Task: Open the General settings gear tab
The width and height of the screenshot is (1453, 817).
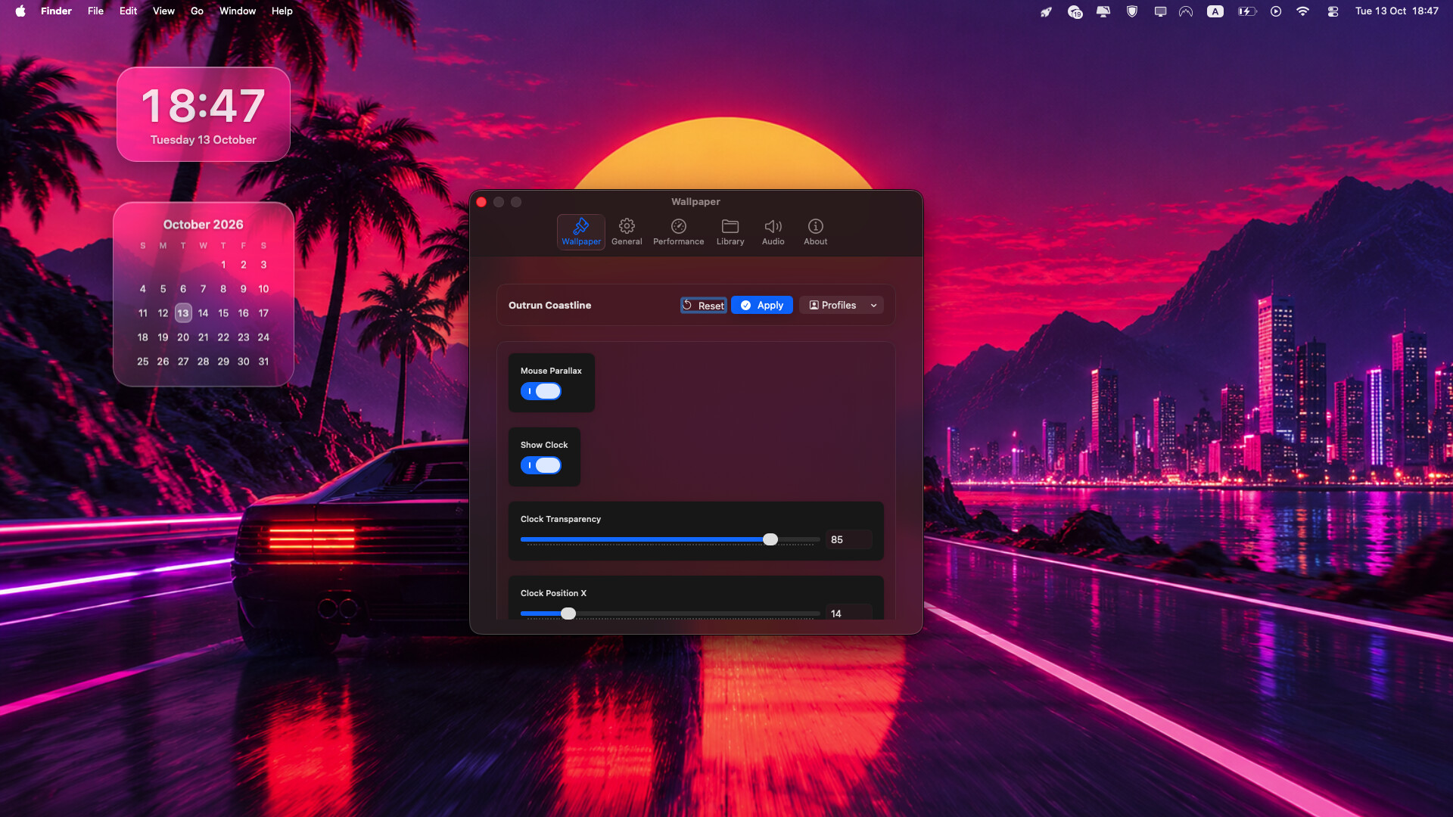Action: pos(627,231)
